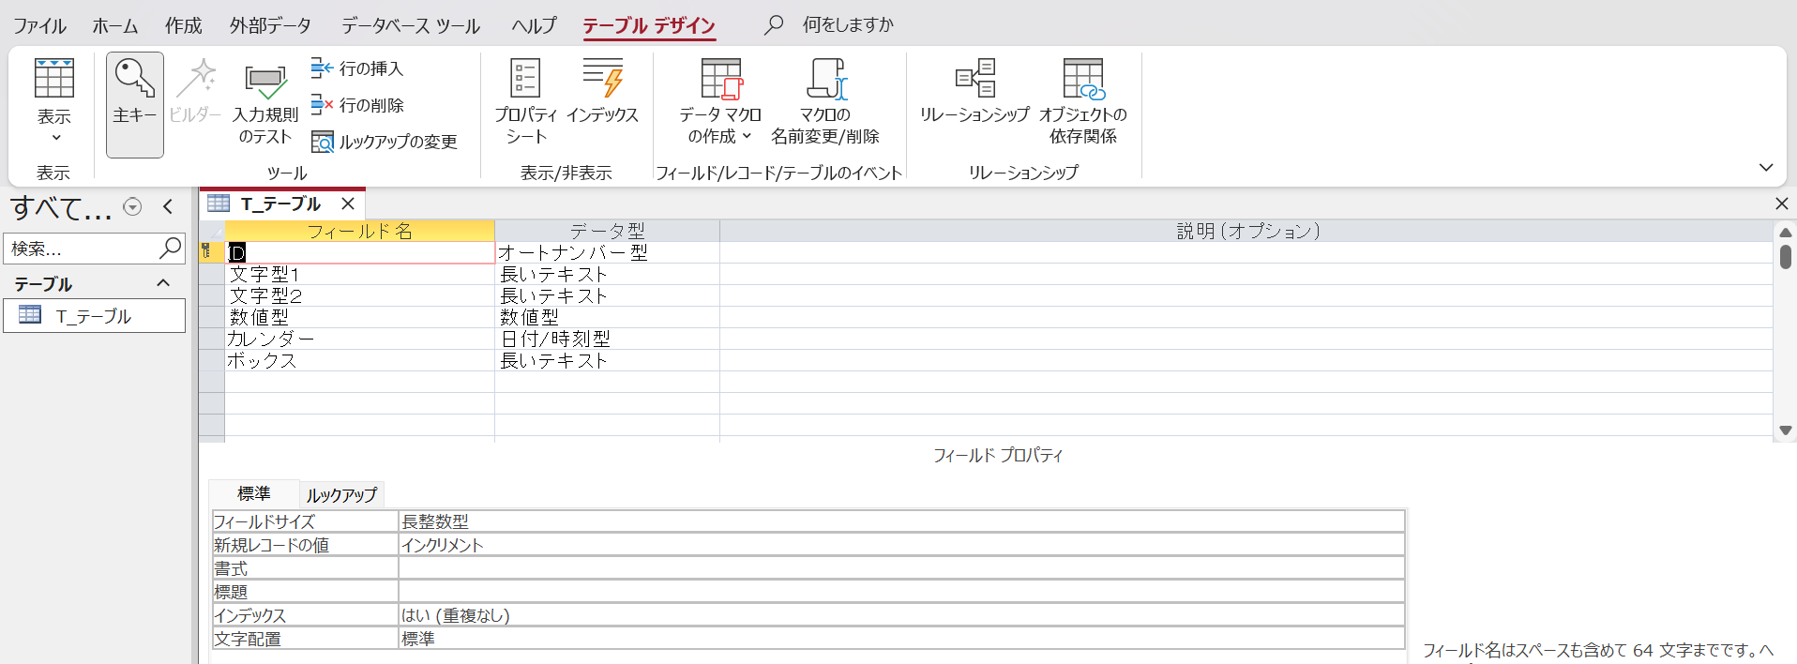Click the 説明 (オプション) column header
1797x664 pixels.
pos(1246,231)
